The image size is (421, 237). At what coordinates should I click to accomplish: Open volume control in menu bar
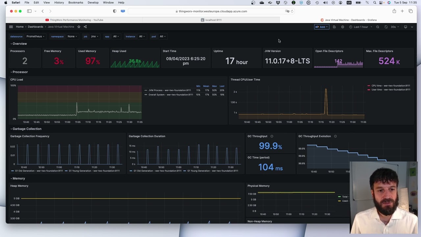click(x=325, y=3)
